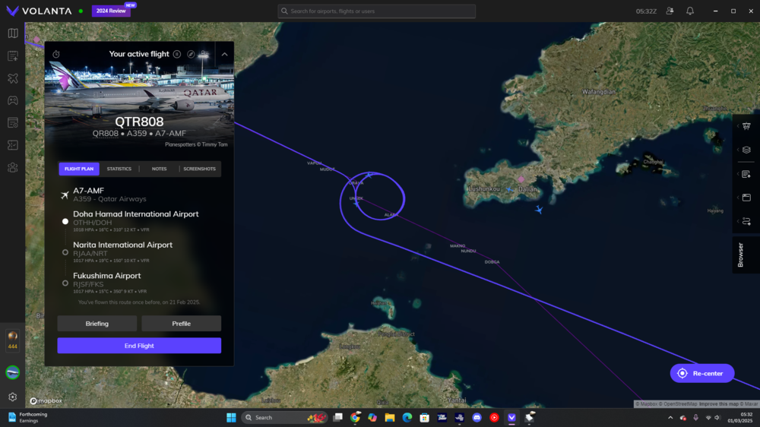Screen dimensions: 760x427
Task: Toggle the map layers panel
Action: tap(746, 150)
